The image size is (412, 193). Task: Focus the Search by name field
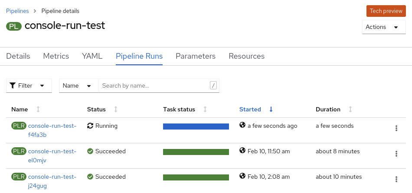[x=155, y=85]
